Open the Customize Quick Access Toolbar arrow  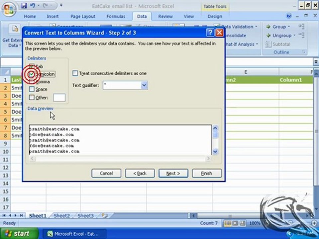[61, 5]
